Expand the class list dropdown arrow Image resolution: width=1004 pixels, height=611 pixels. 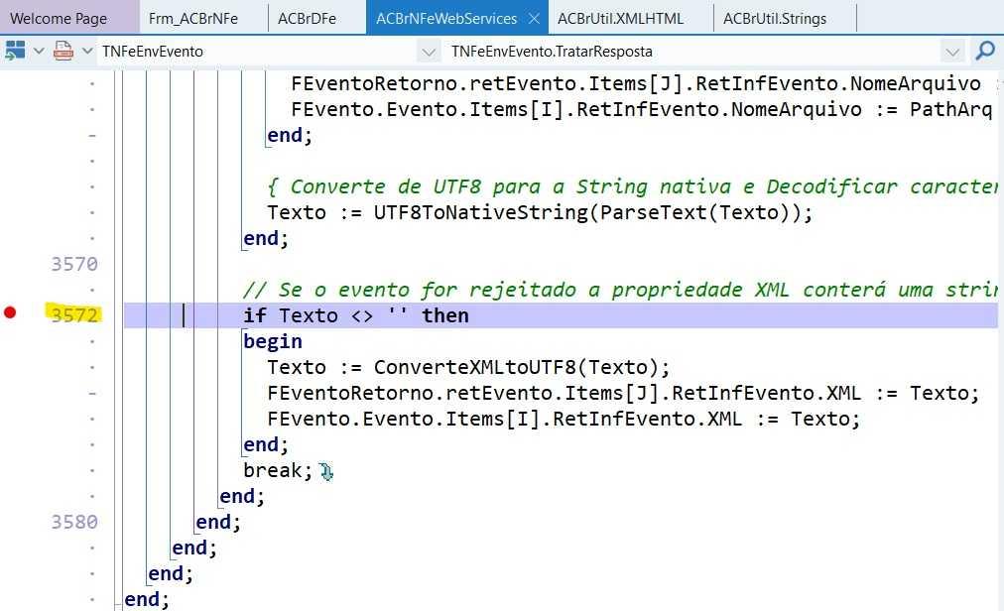click(x=429, y=52)
